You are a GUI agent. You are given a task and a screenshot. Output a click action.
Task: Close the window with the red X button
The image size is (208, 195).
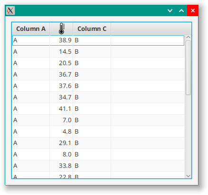(193, 10)
